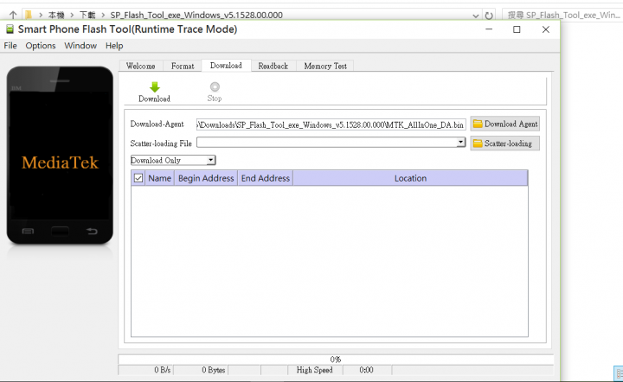
Task: Sort by the Name column header
Action: (160, 178)
